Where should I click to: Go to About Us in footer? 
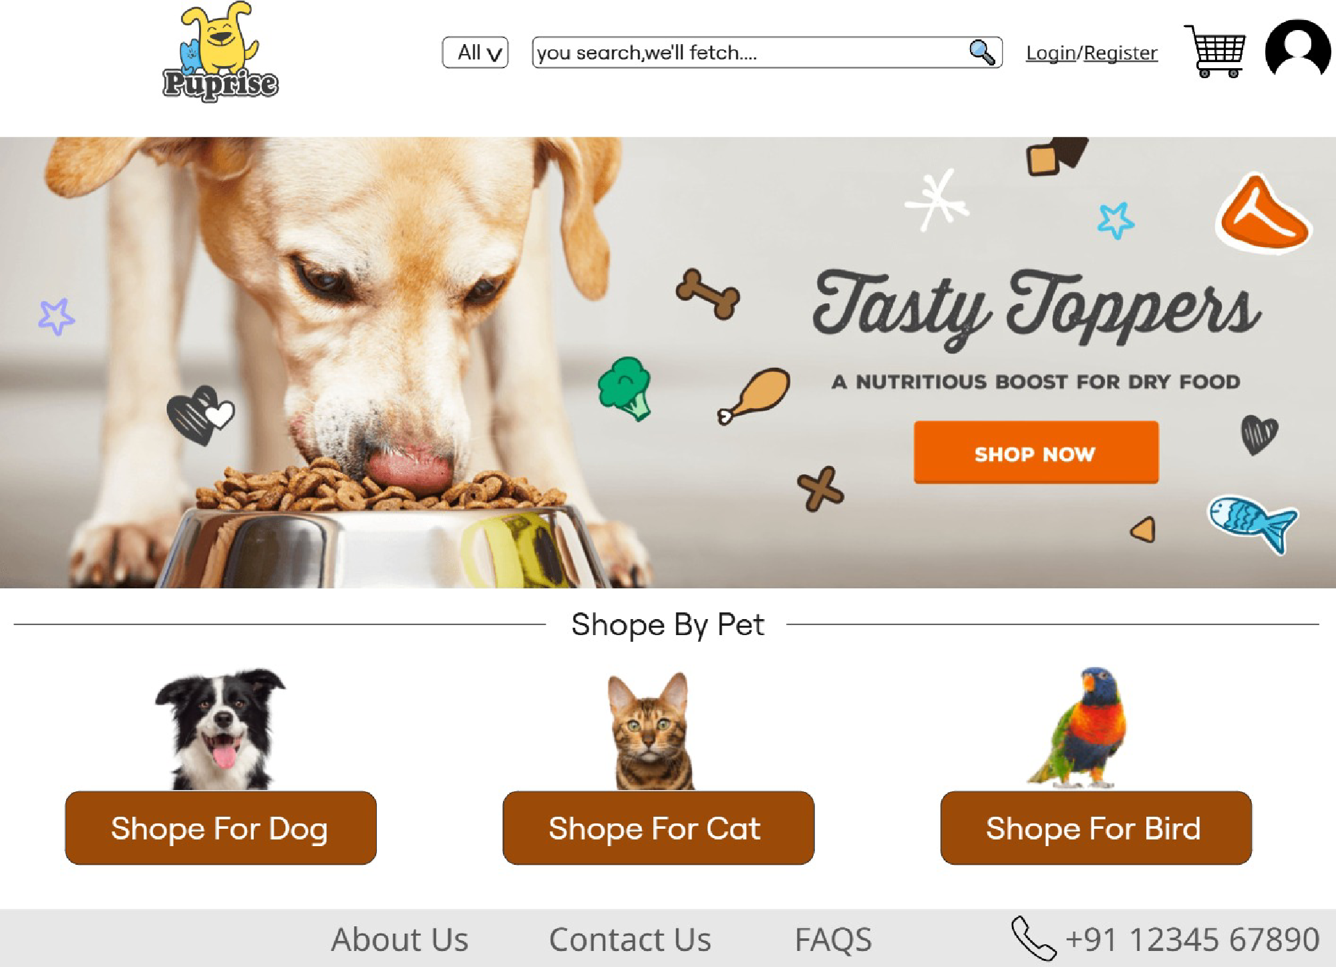click(399, 939)
